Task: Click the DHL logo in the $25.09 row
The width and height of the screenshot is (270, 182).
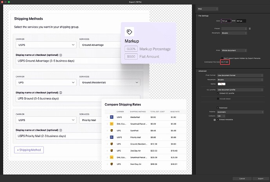Action: coord(112,157)
